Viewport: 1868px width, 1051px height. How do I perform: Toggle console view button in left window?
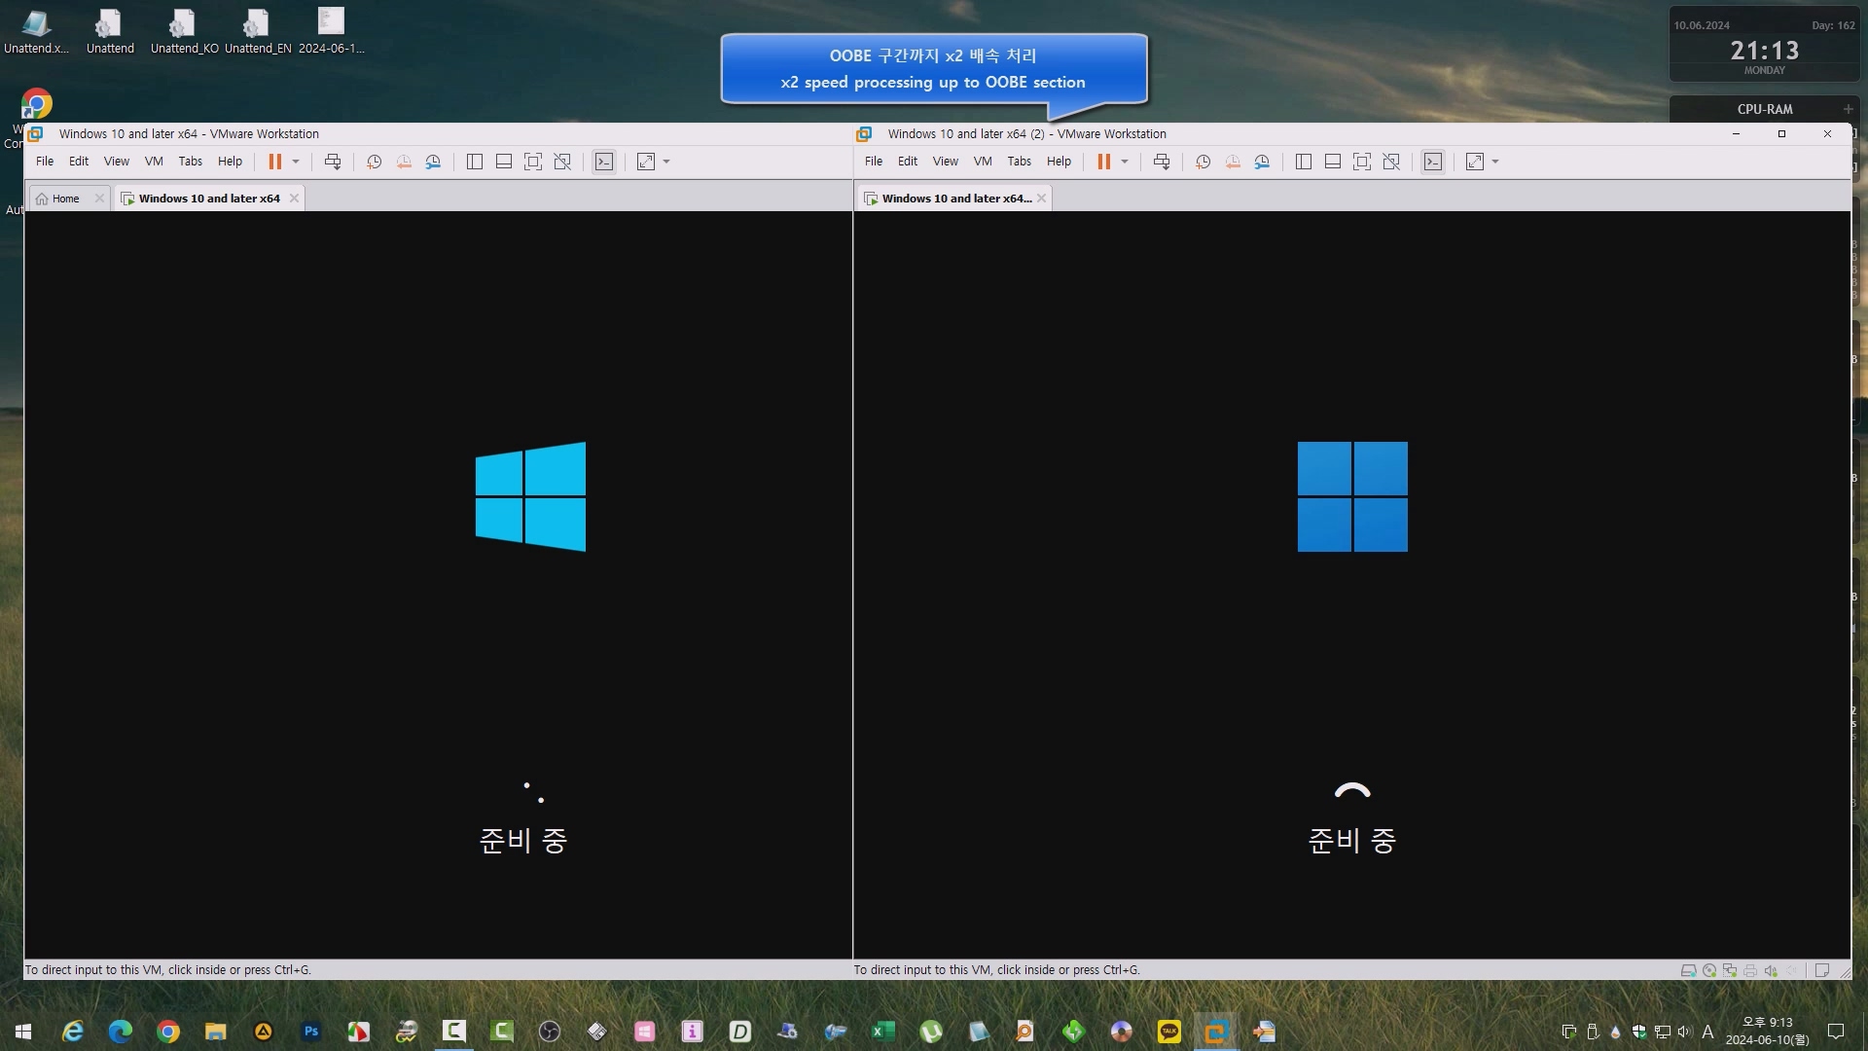tap(604, 162)
